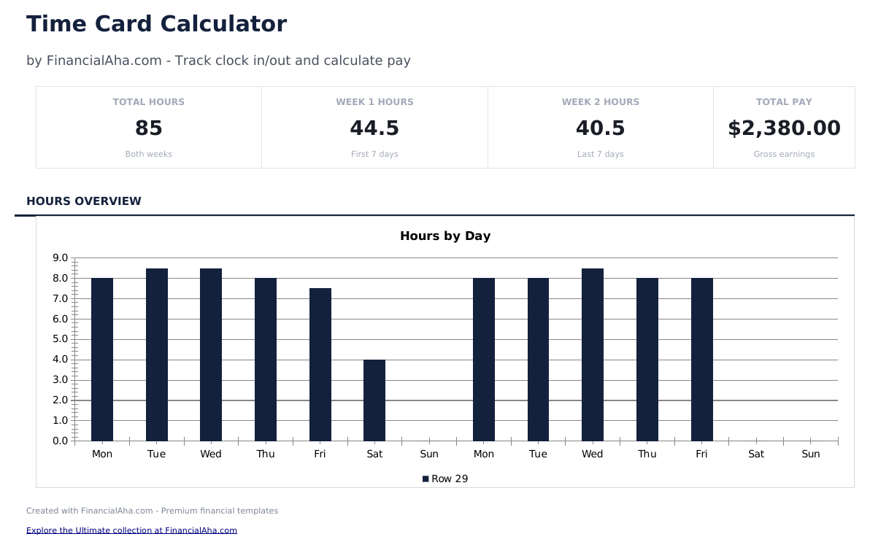Viewport: 870px width, 550px height.
Task: Click the first Monday bar in chart
Action: 102,359
